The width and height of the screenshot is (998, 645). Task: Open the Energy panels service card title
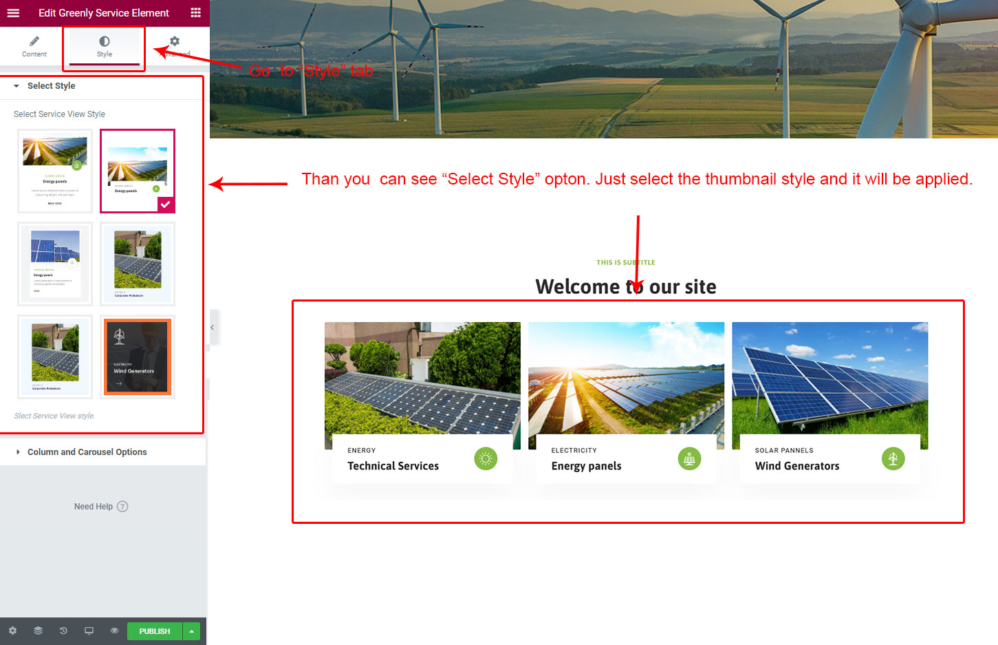pyautogui.click(x=586, y=466)
